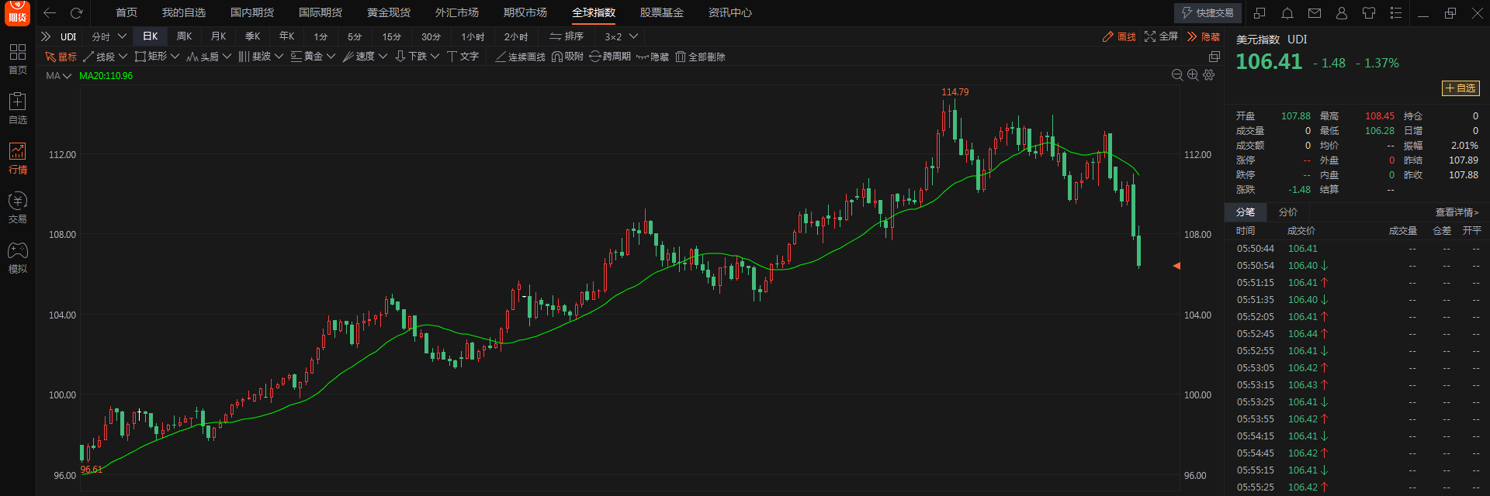Switch to the 周K weekly chart tab
The width and height of the screenshot is (1490, 496).
pyautogui.click(x=184, y=36)
